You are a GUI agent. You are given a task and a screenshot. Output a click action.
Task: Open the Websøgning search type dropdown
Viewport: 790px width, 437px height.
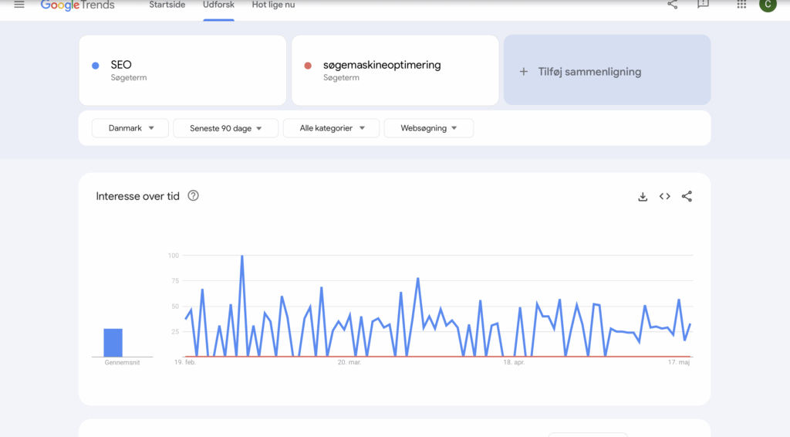click(428, 128)
